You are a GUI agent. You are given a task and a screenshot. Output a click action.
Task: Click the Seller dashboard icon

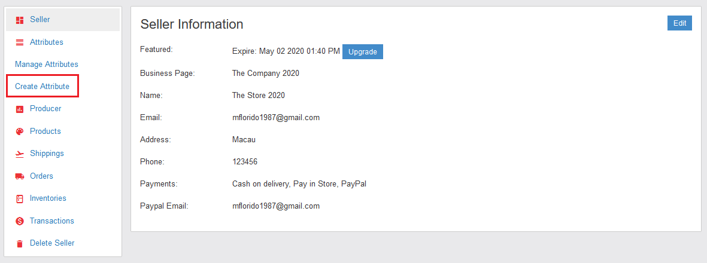pyautogui.click(x=19, y=20)
